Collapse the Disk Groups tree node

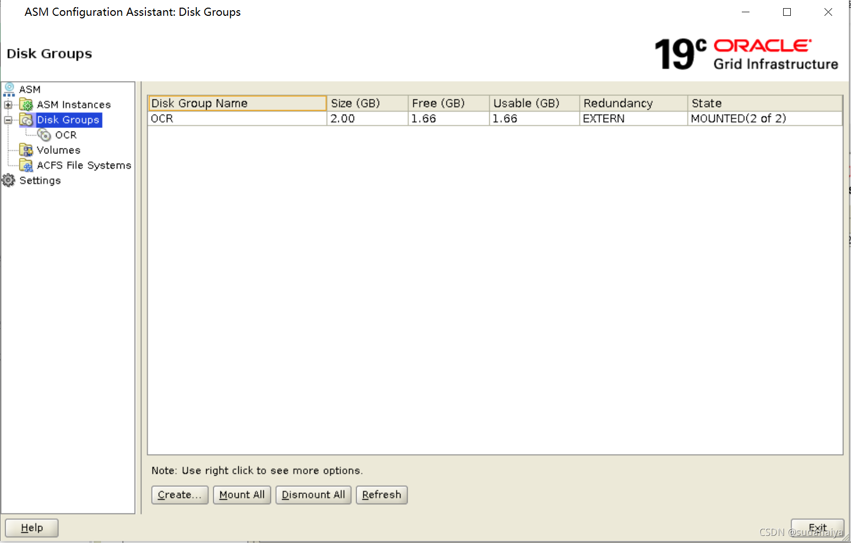tap(8, 120)
